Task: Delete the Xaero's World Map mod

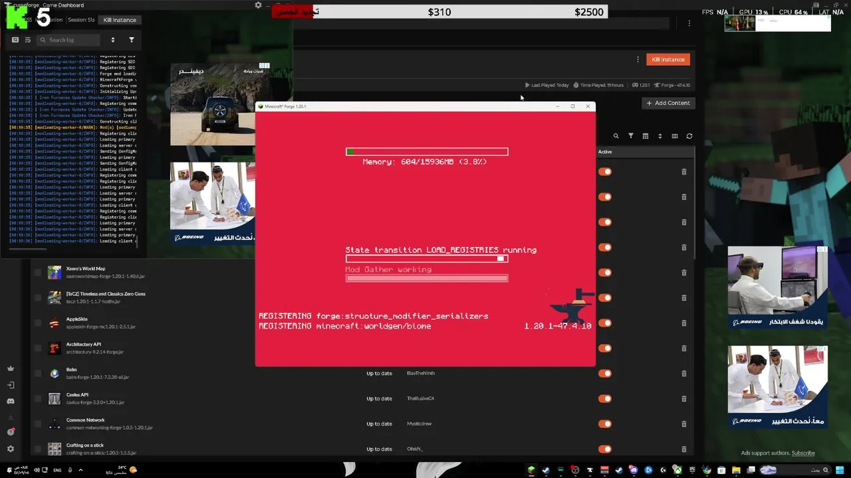Action: click(684, 272)
